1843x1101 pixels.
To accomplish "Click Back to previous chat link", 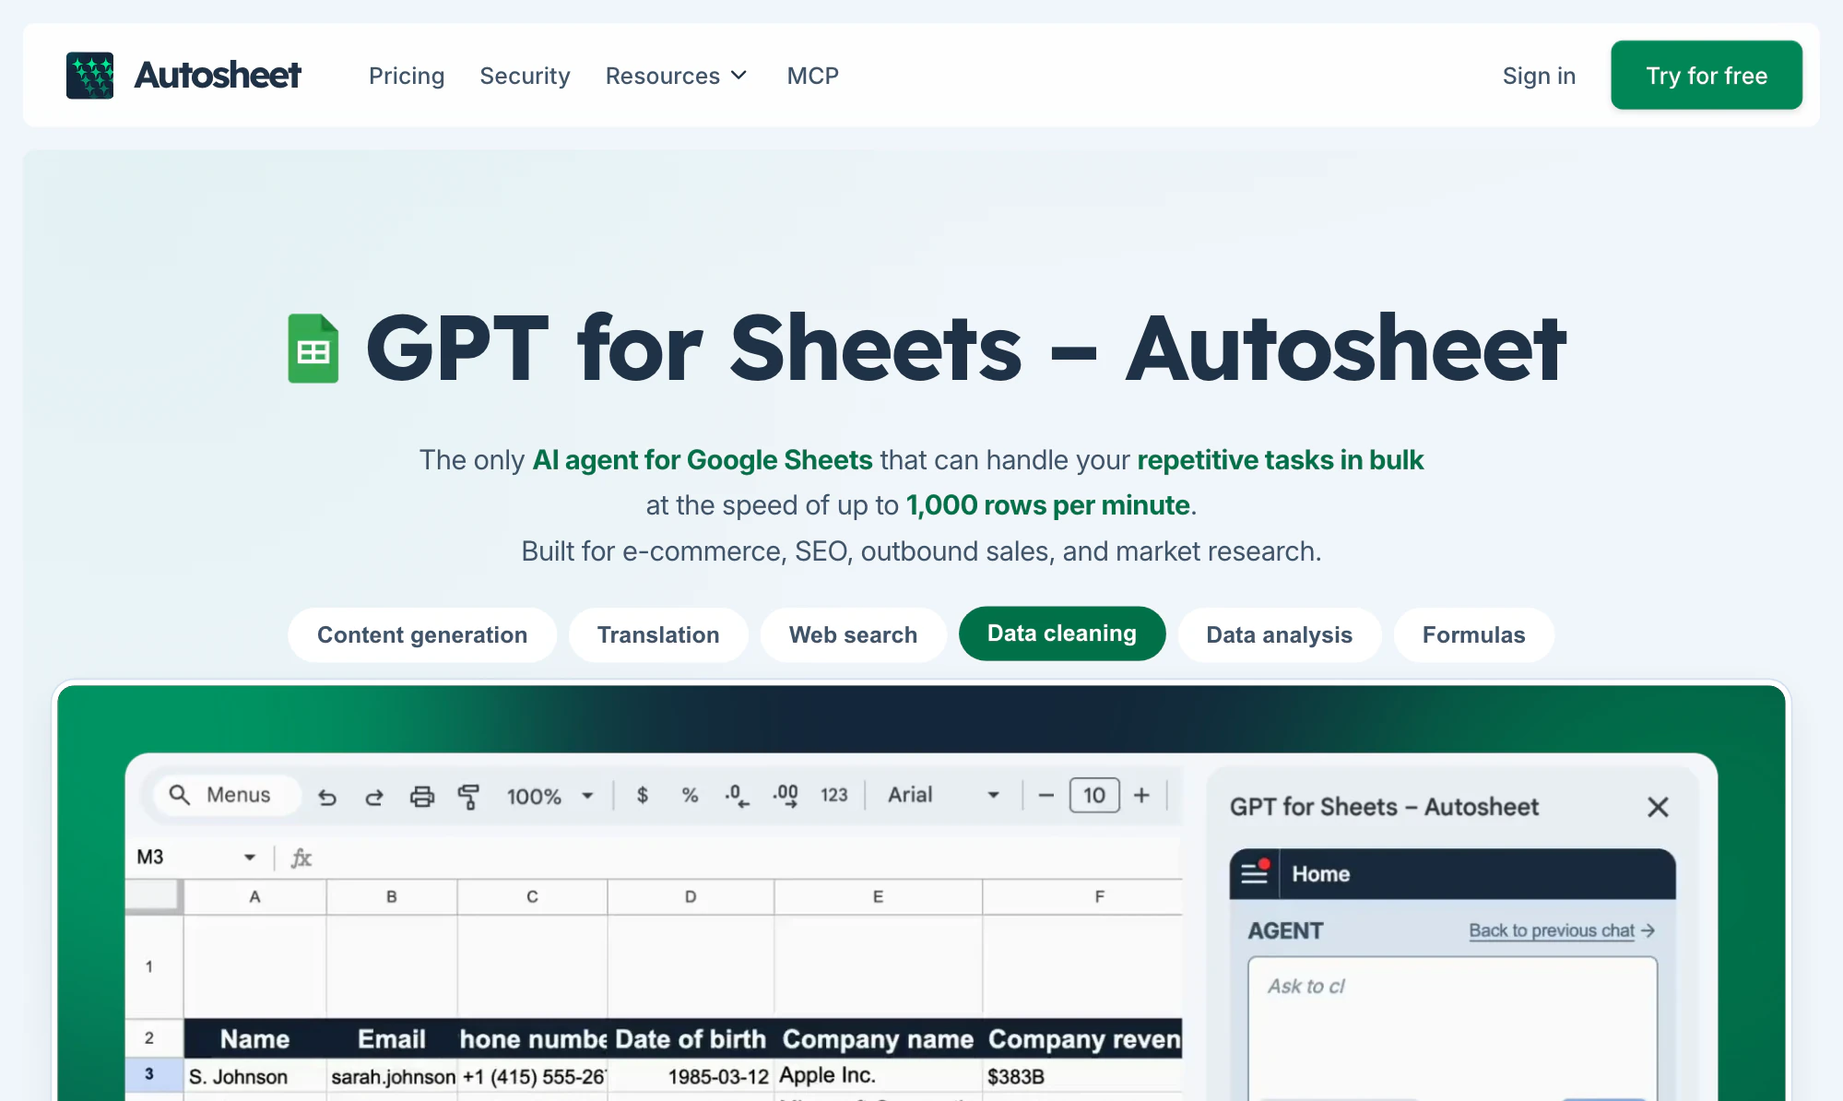I will pyautogui.click(x=1562, y=931).
